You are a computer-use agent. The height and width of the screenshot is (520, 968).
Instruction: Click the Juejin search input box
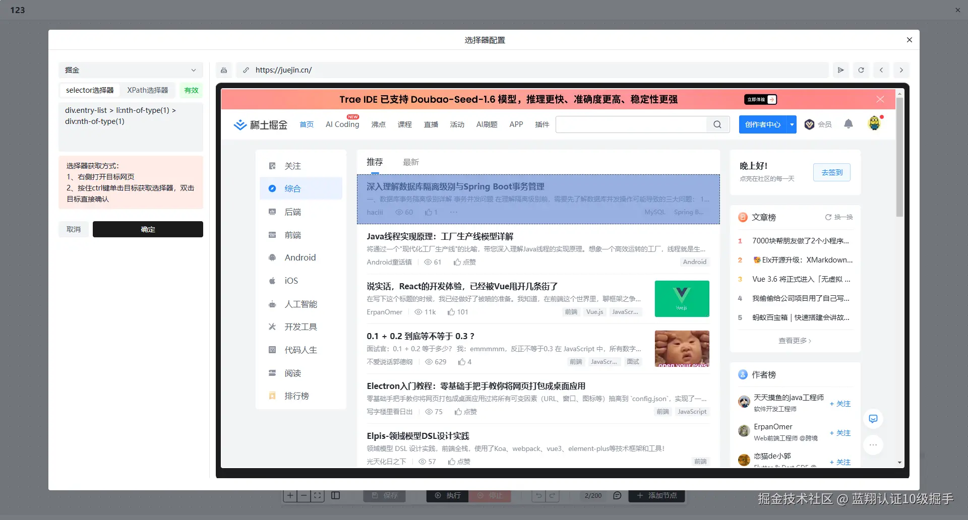[631, 124]
